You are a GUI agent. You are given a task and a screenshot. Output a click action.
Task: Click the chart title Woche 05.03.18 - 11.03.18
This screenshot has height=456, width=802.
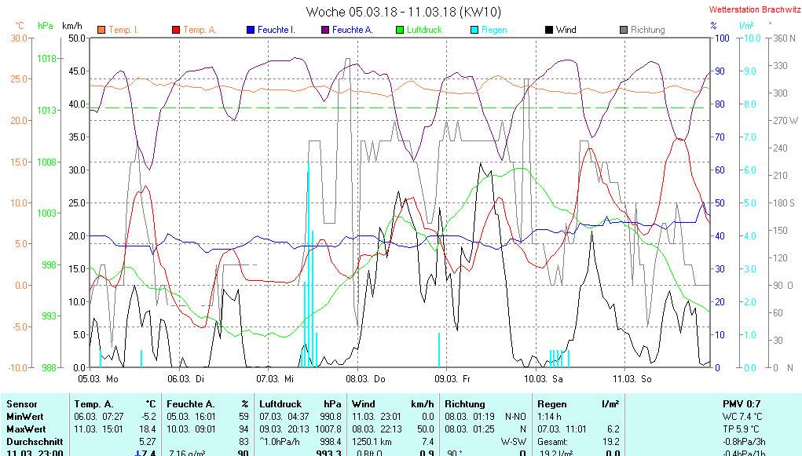(x=403, y=12)
